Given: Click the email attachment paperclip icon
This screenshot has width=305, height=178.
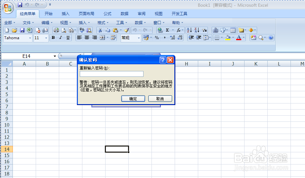Looking at the screenshot, I should coord(45,30).
